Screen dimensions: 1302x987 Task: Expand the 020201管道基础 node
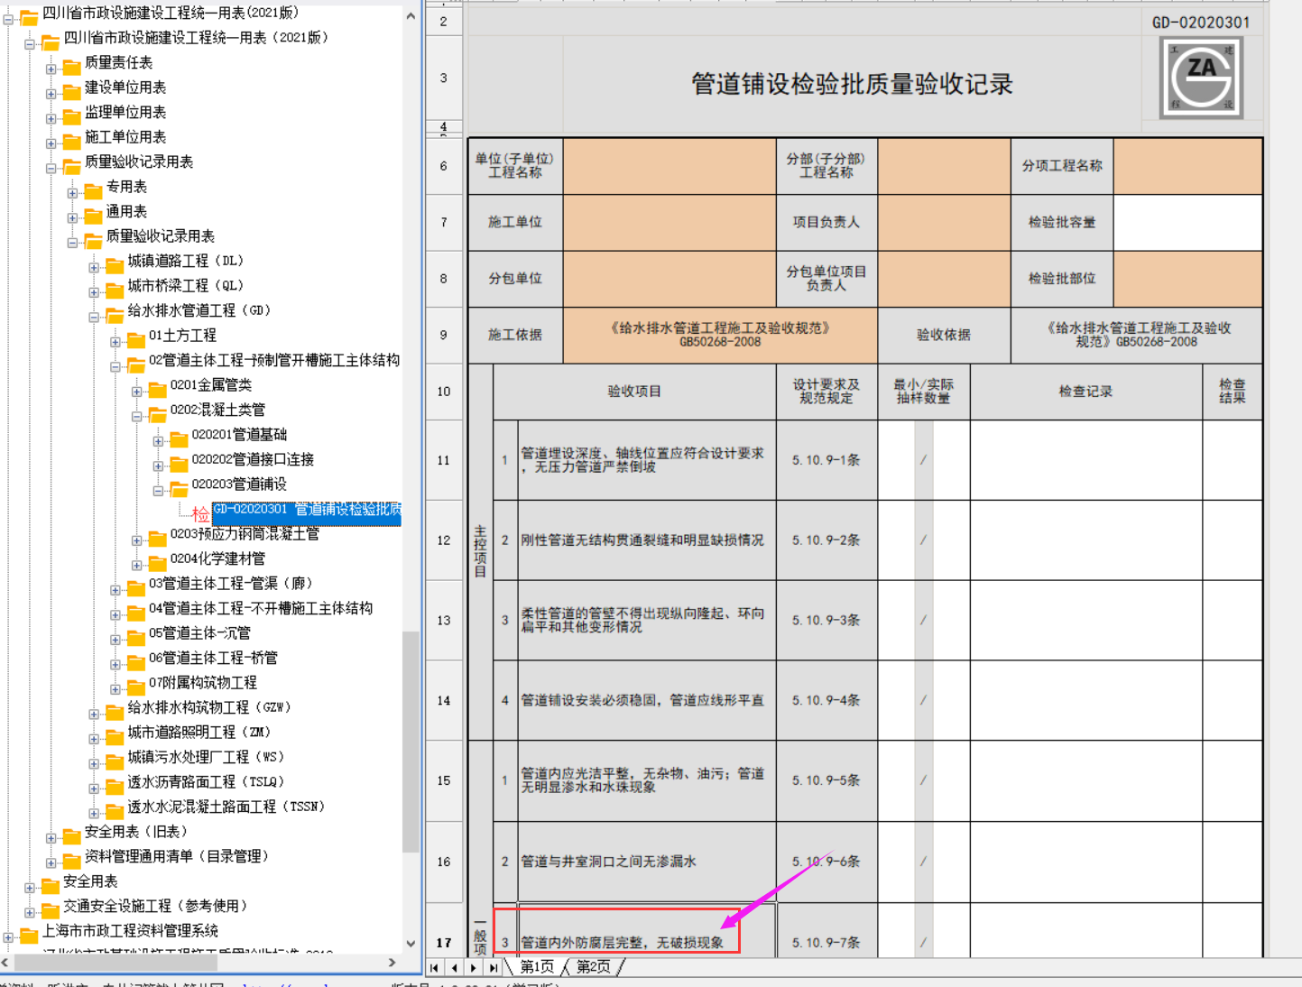tap(158, 441)
